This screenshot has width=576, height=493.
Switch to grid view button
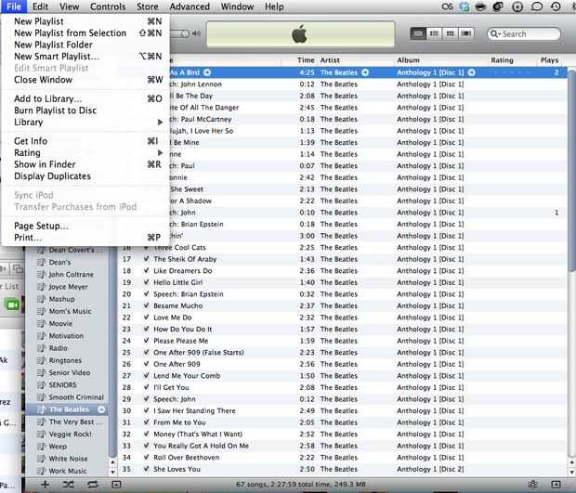450,33
